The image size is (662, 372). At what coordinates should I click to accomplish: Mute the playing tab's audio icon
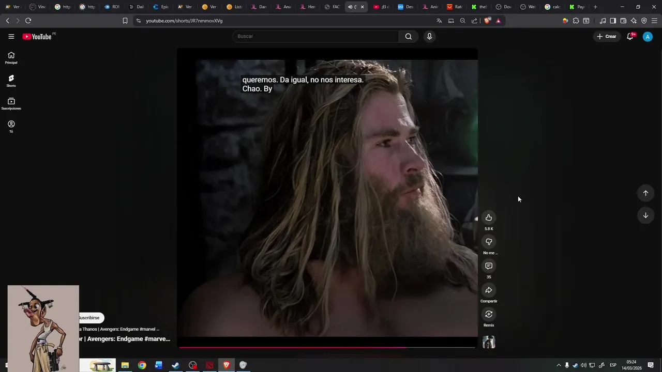coord(350,7)
